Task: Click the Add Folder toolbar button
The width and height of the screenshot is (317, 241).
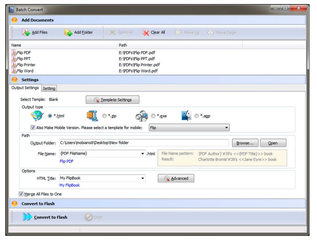Action: pos(78,32)
